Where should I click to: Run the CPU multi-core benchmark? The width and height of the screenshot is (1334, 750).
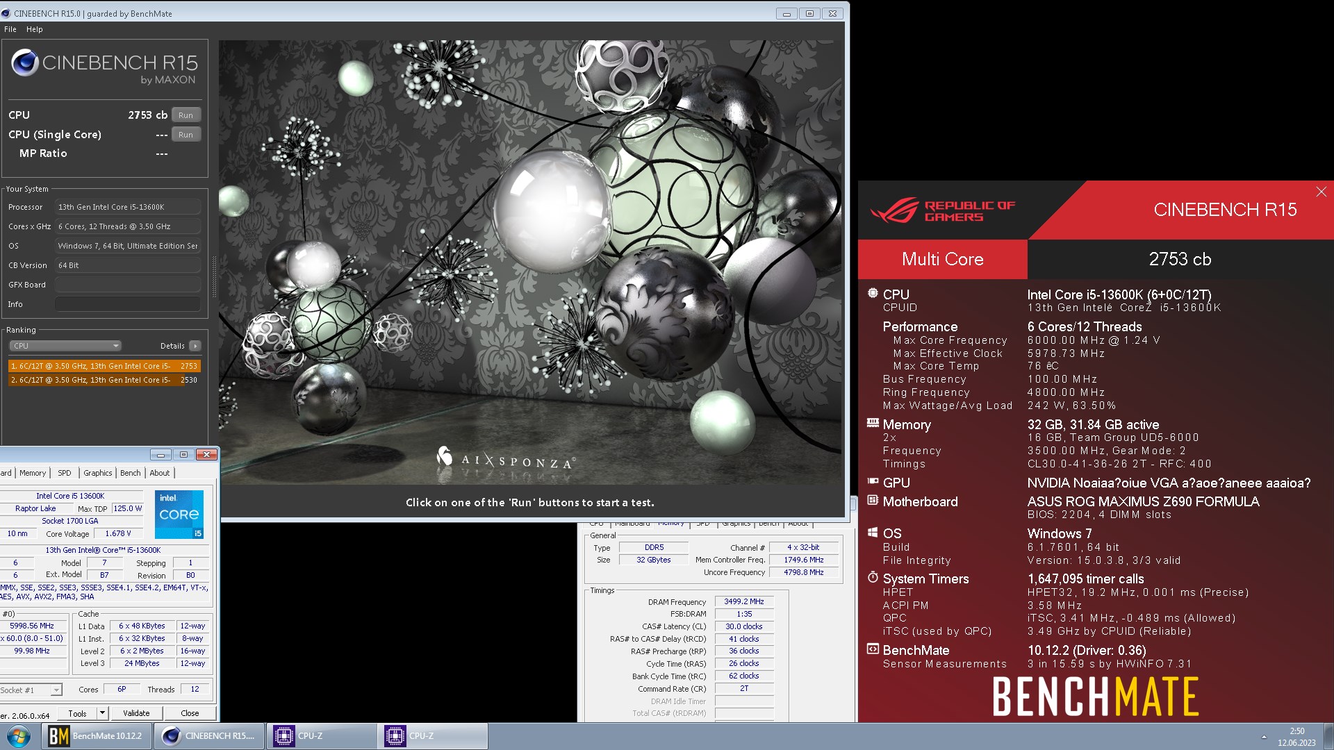[x=186, y=115]
